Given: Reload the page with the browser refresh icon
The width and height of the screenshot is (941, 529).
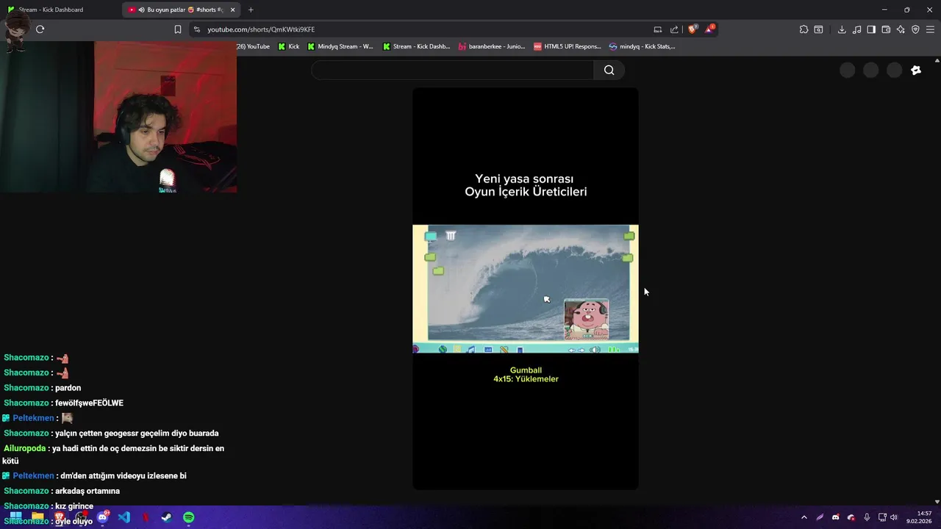Looking at the screenshot, I should 40,29.
